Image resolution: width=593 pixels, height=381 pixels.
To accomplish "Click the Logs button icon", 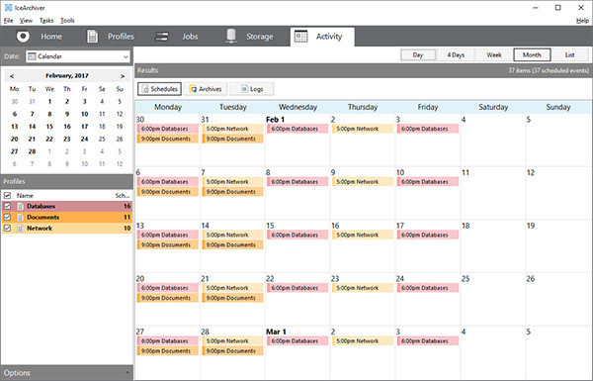I will point(245,89).
